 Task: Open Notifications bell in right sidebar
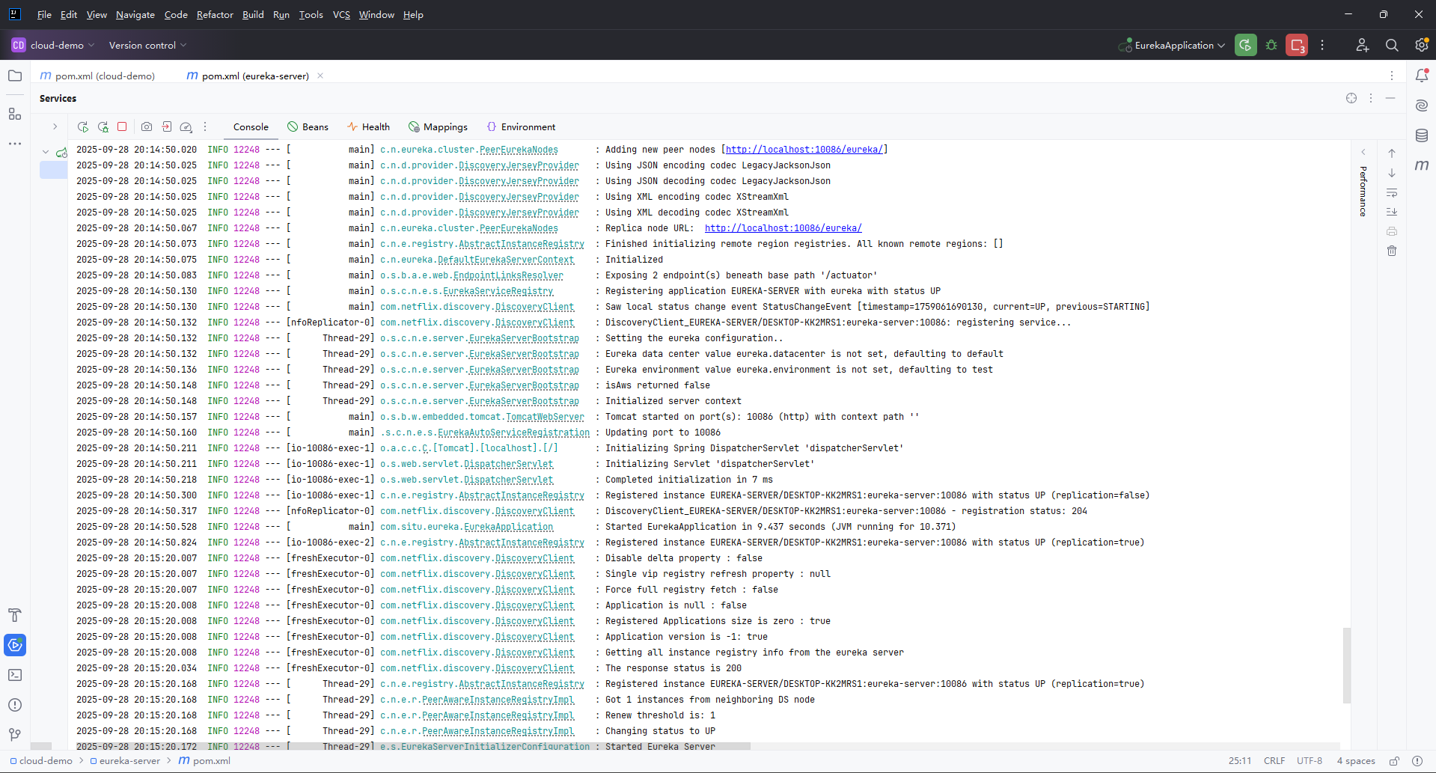click(1422, 76)
